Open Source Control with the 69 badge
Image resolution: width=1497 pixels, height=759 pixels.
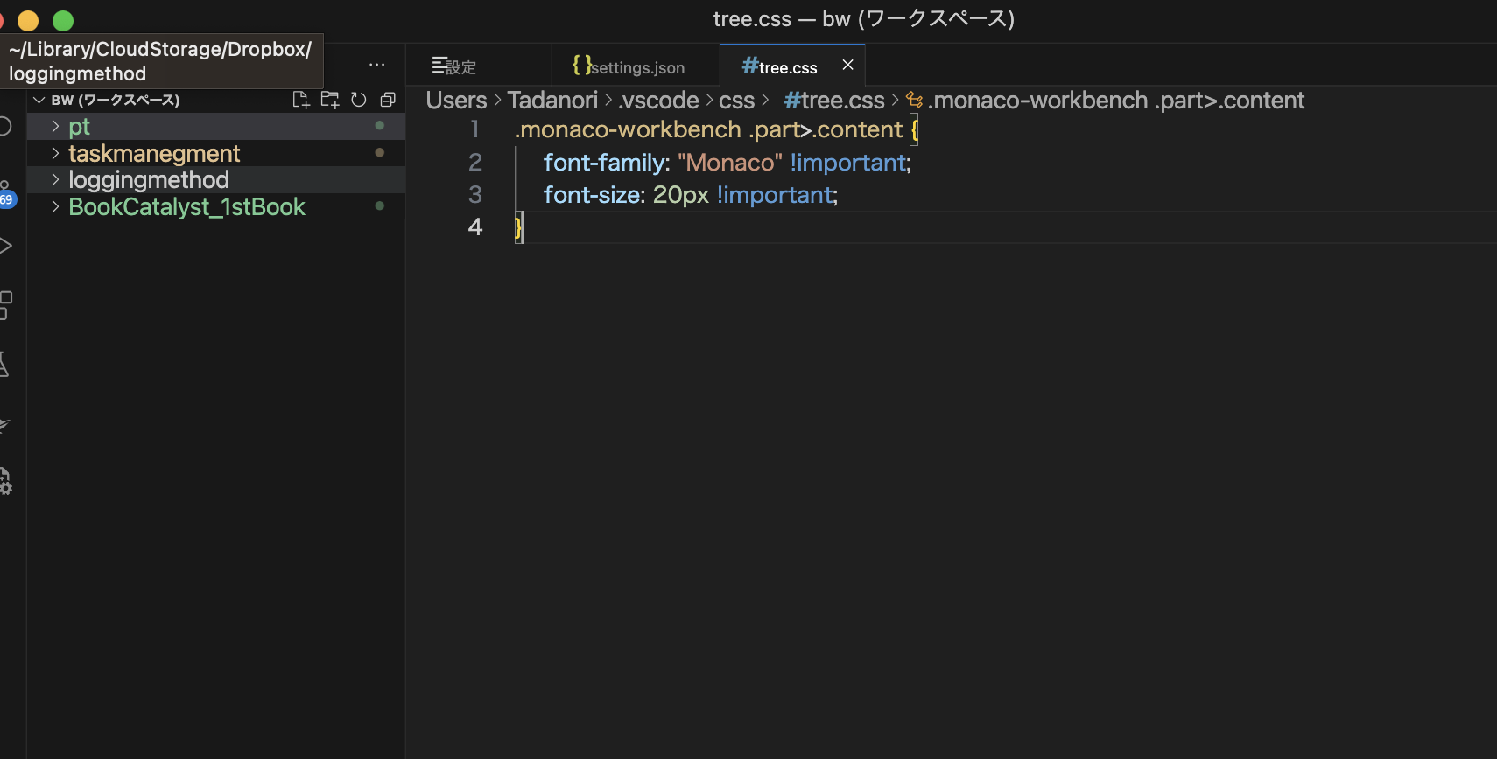coord(7,194)
